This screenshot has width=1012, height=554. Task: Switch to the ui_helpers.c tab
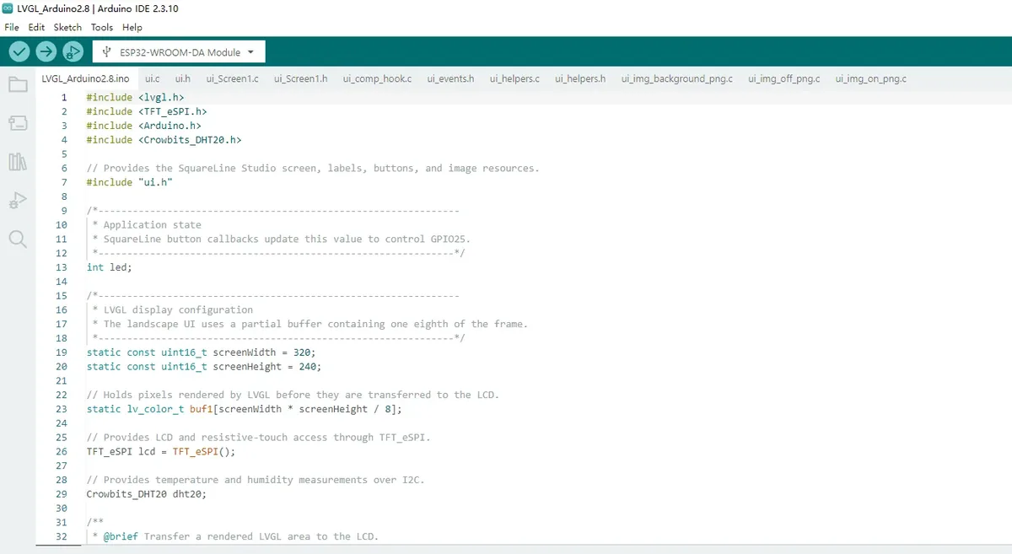tap(514, 78)
